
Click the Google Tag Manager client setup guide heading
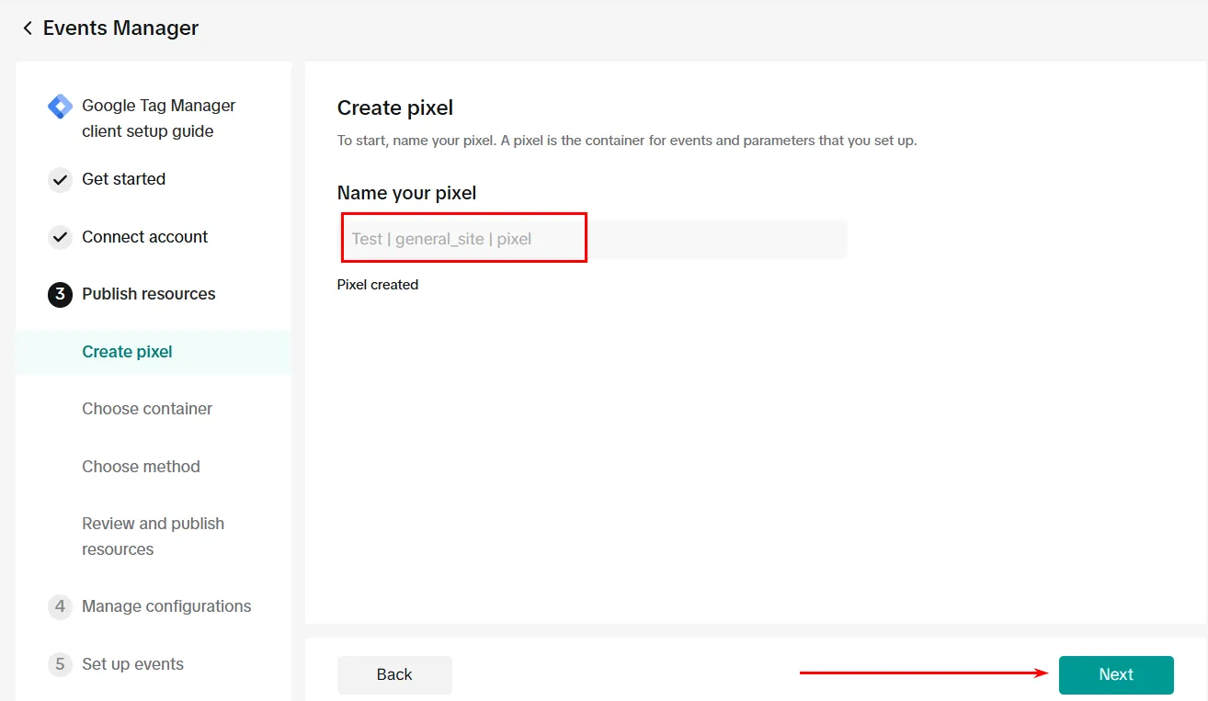click(159, 119)
